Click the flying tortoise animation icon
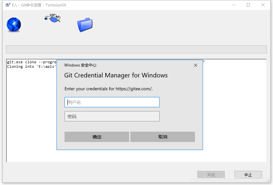 click(x=53, y=18)
